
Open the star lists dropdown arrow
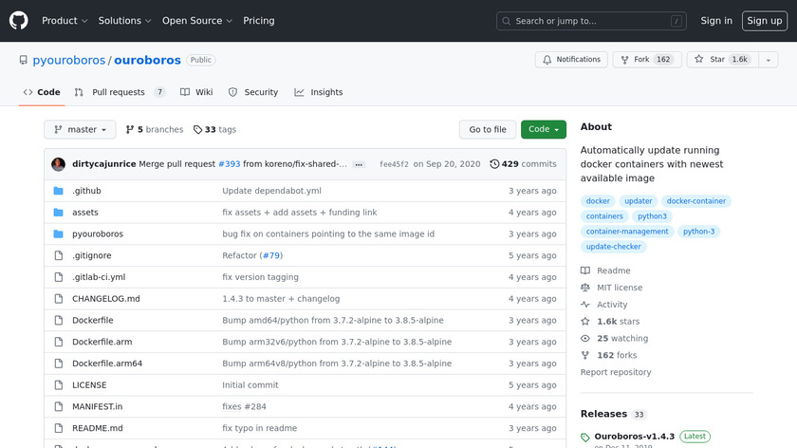click(x=768, y=60)
